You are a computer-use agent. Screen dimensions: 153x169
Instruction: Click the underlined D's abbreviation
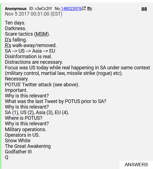click(x=8, y=40)
